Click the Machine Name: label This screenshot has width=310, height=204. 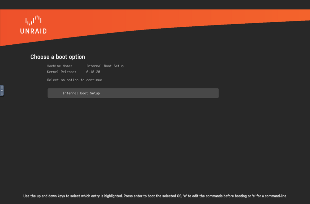coord(60,66)
